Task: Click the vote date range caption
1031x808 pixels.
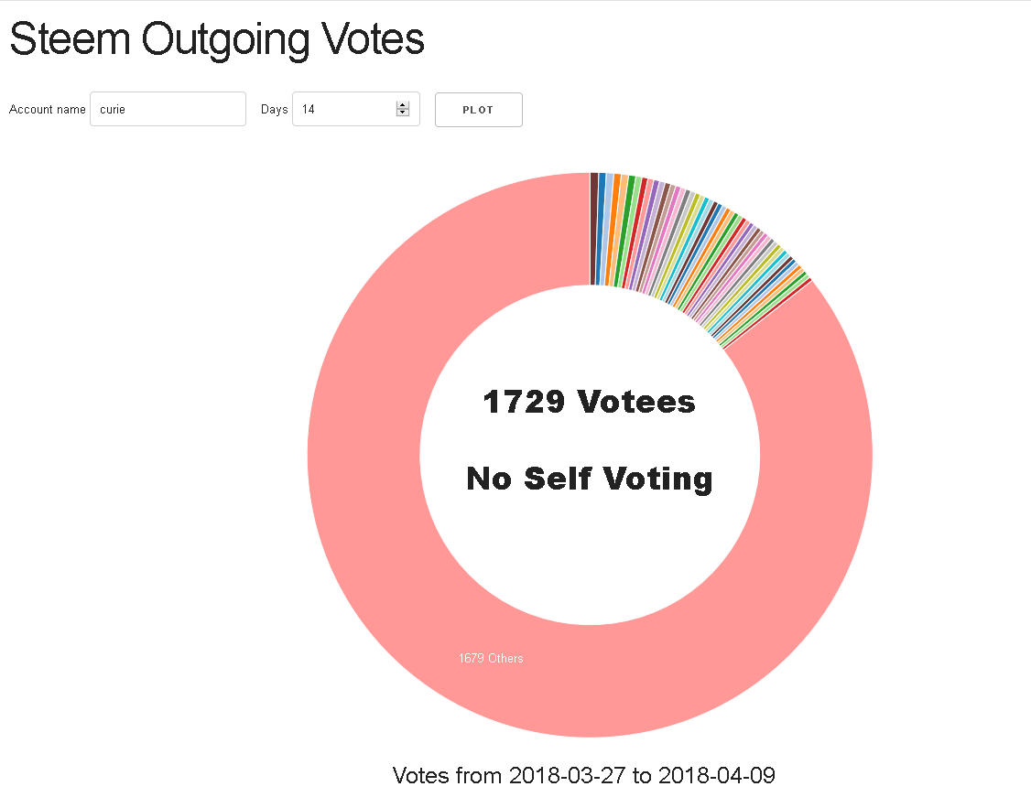Action: (x=583, y=776)
